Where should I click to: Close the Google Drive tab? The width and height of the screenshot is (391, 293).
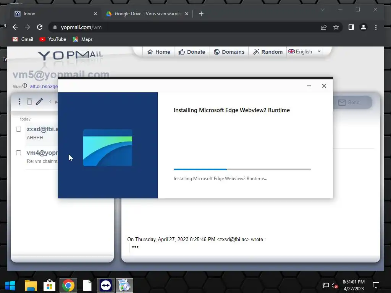(x=186, y=14)
